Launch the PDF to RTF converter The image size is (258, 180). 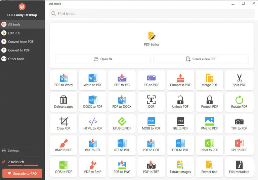click(x=93, y=145)
